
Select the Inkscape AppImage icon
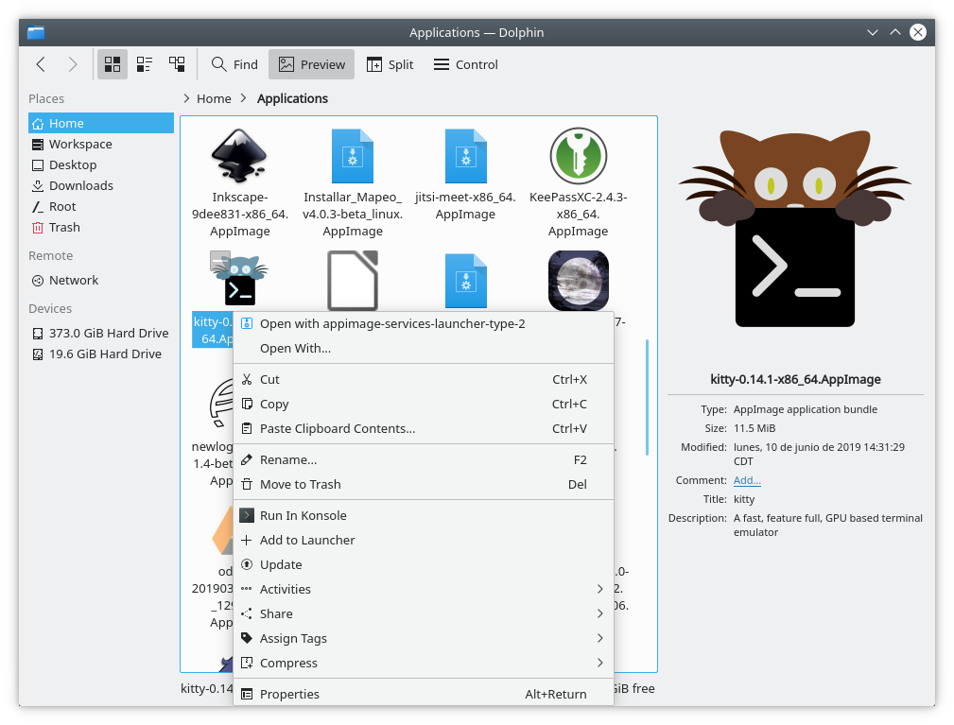(x=239, y=156)
